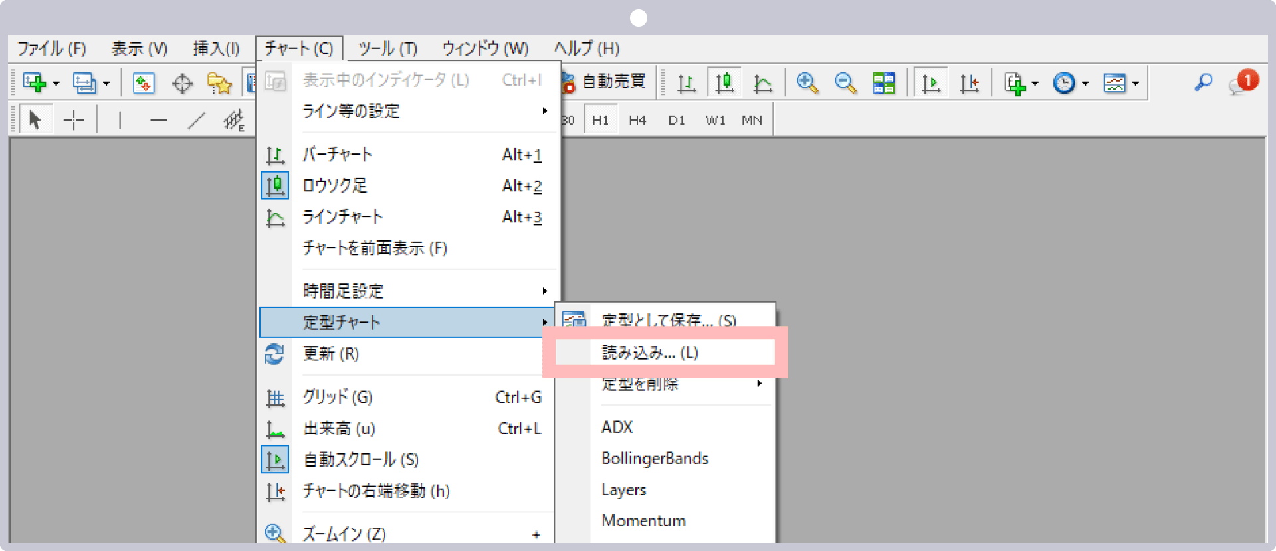
Task: Choose バーチャート in the chart menu
Action: 407,155
